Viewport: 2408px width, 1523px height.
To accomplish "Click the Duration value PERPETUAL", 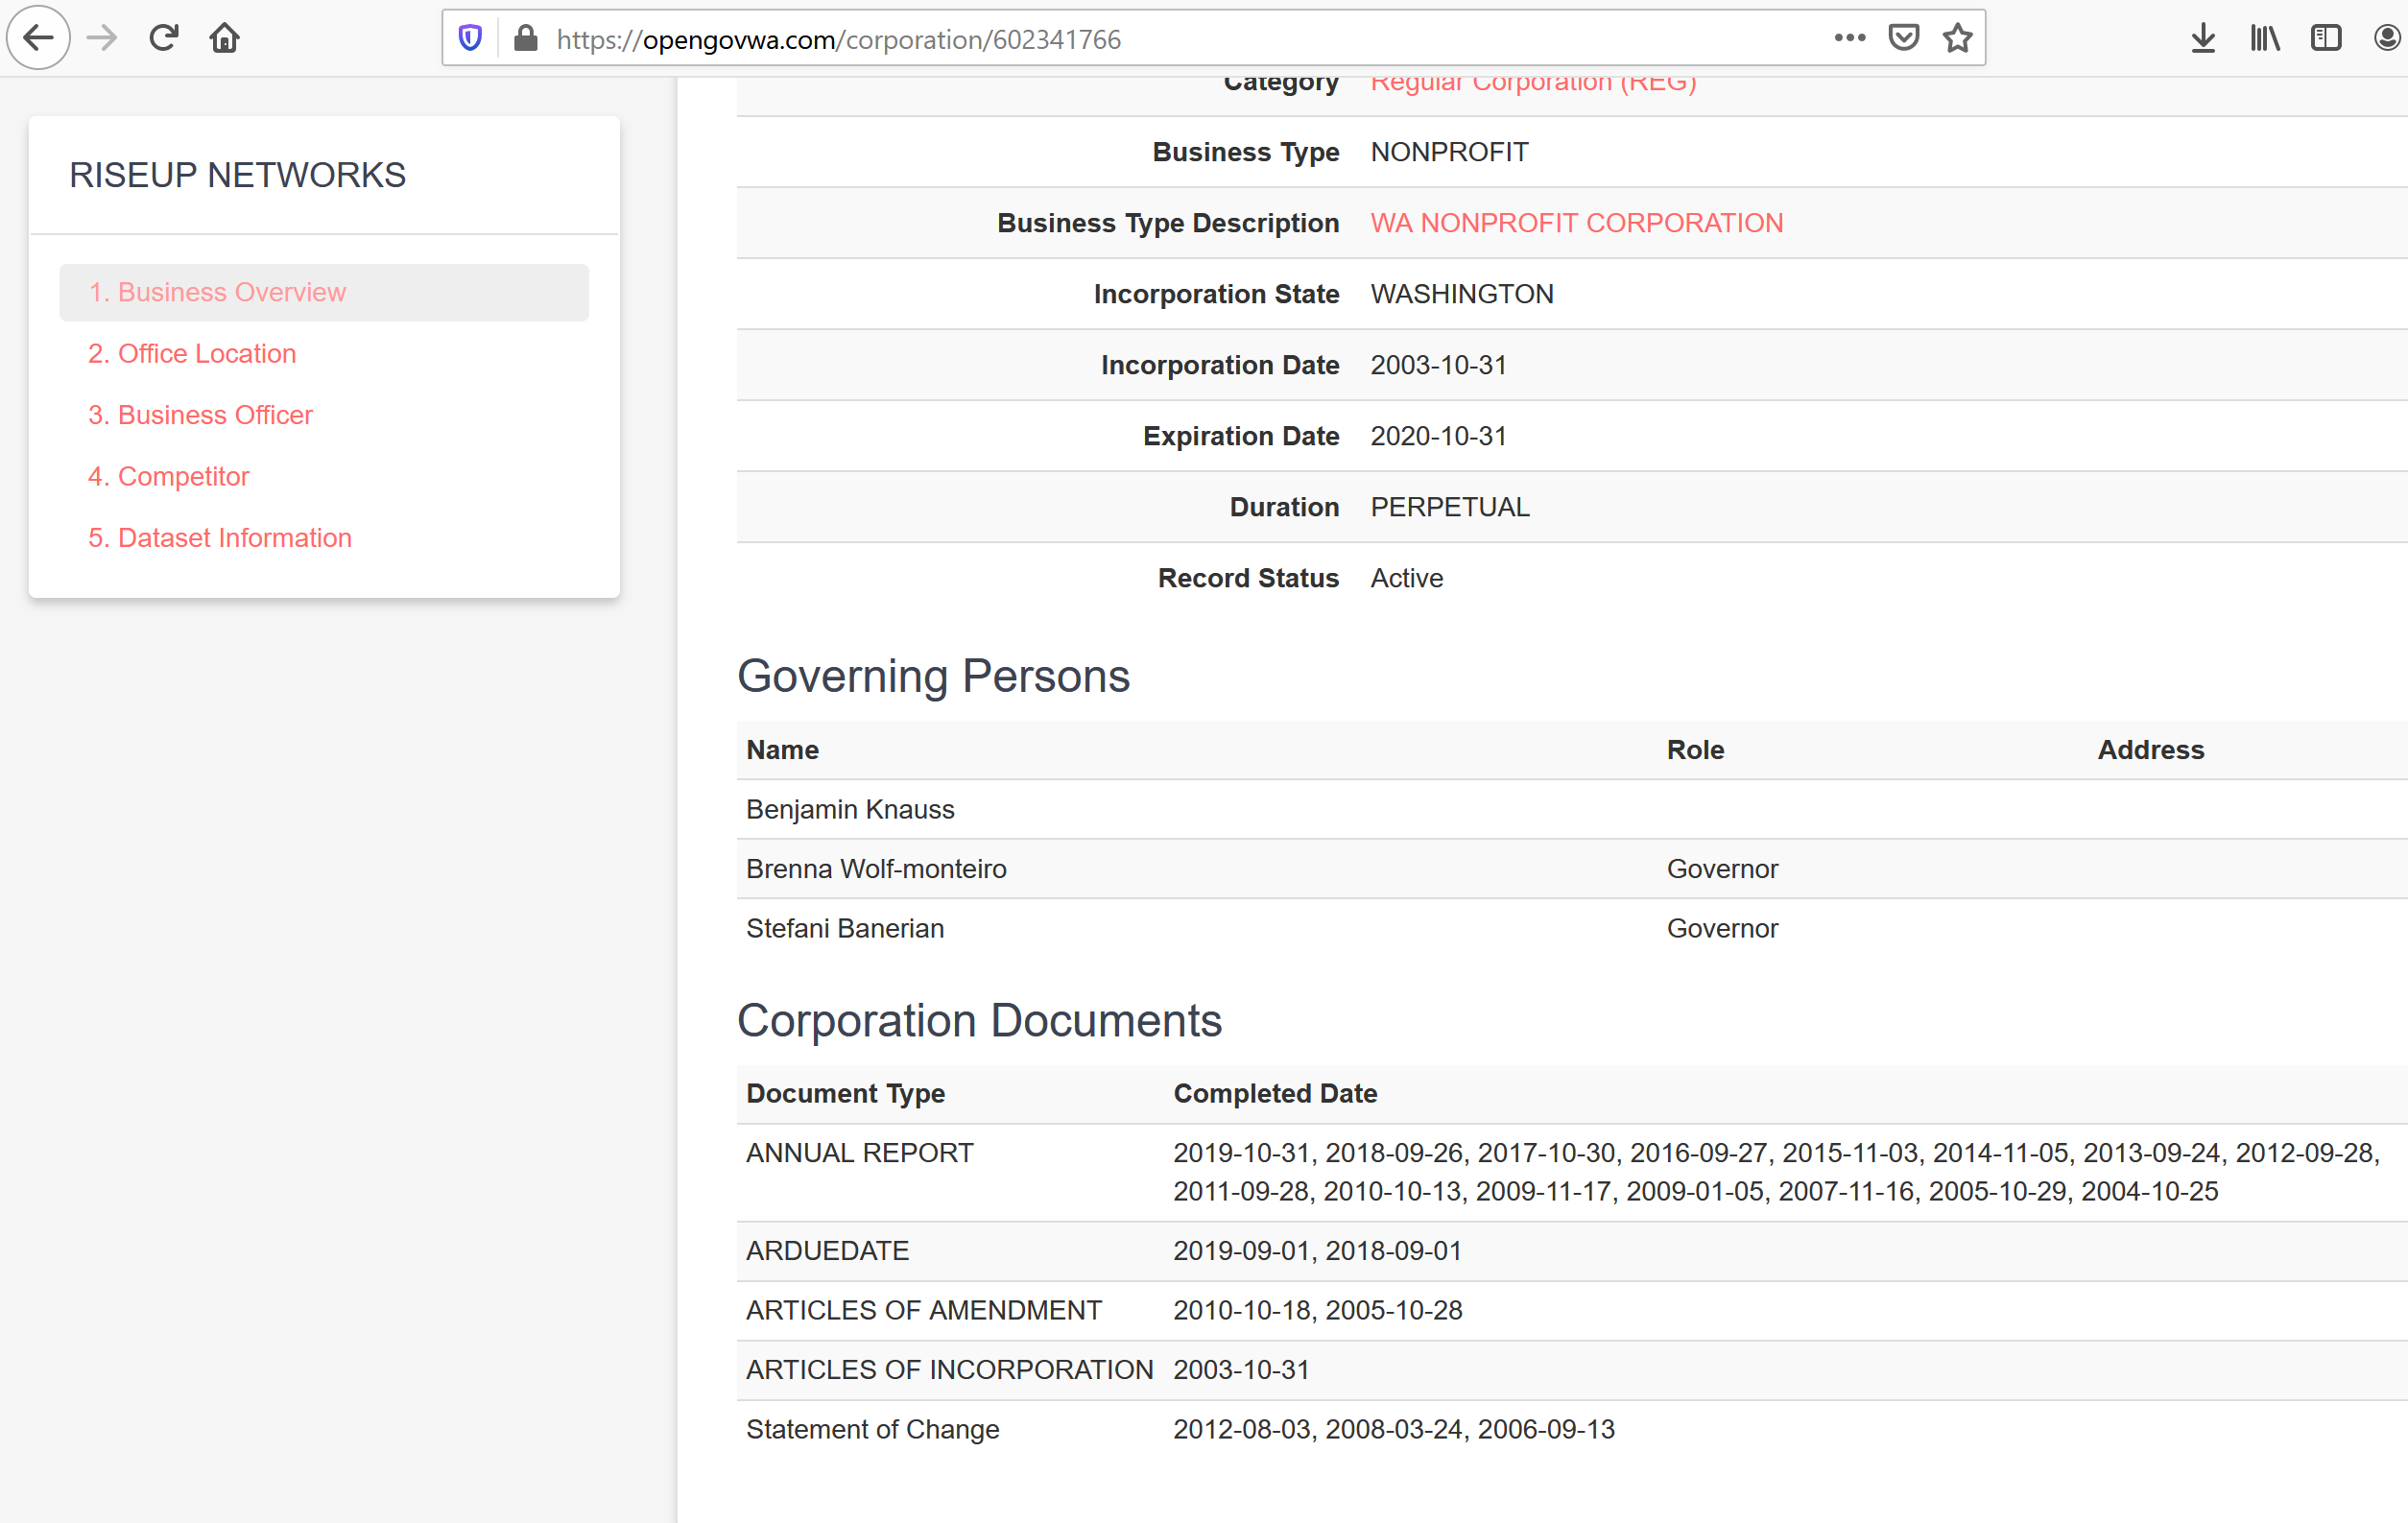I will pos(1450,507).
